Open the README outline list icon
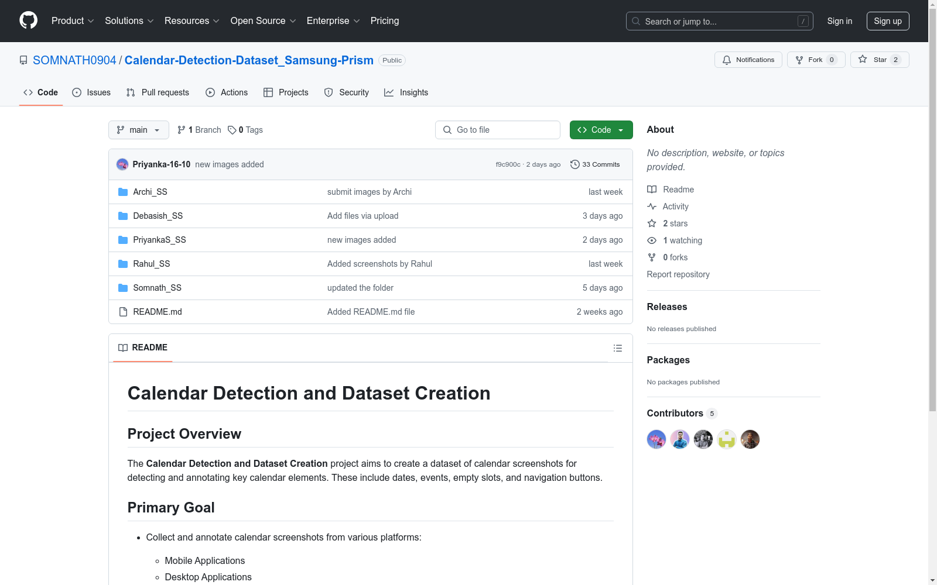This screenshot has height=585, width=937. pos(617,348)
